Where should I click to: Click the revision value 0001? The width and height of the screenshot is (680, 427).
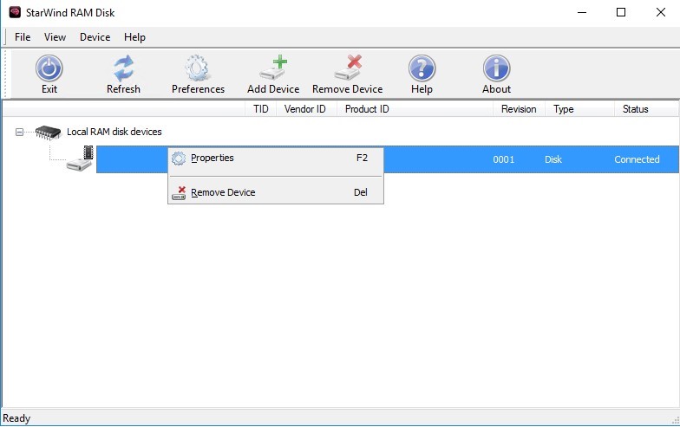(x=503, y=159)
